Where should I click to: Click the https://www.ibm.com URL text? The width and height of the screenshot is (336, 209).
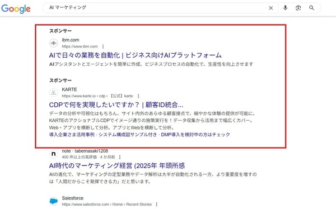[80, 46]
